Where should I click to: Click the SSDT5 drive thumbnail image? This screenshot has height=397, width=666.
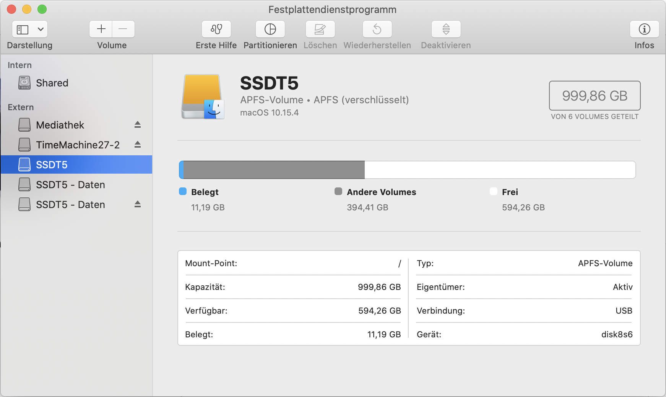[x=203, y=97]
